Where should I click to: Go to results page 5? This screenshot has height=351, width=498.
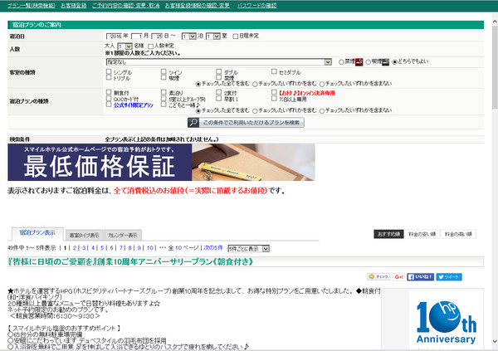102,248
